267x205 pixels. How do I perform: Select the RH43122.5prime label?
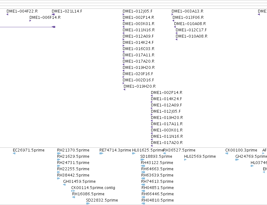coord(157,163)
